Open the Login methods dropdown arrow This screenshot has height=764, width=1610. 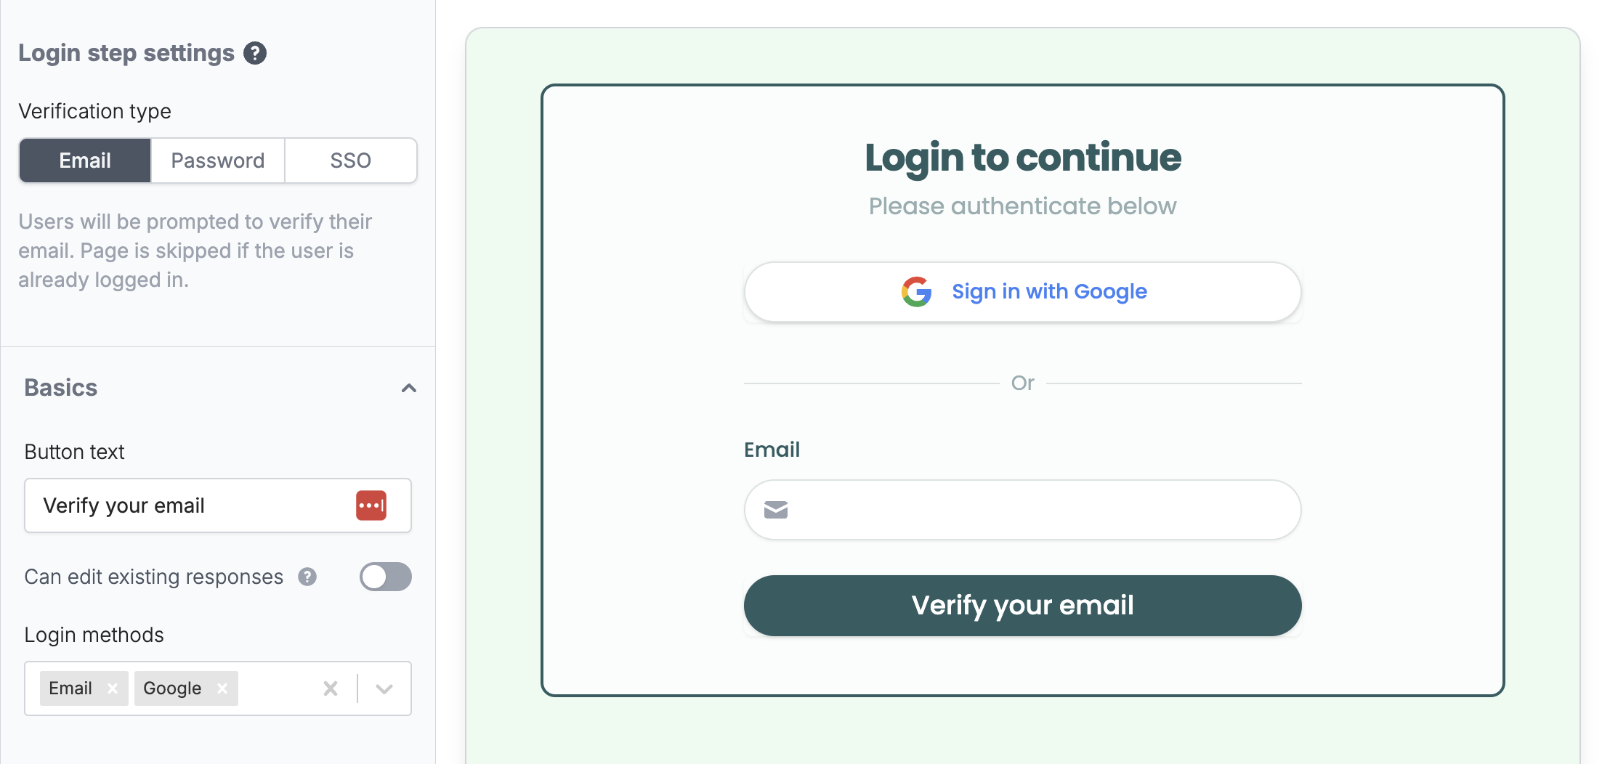(x=384, y=688)
